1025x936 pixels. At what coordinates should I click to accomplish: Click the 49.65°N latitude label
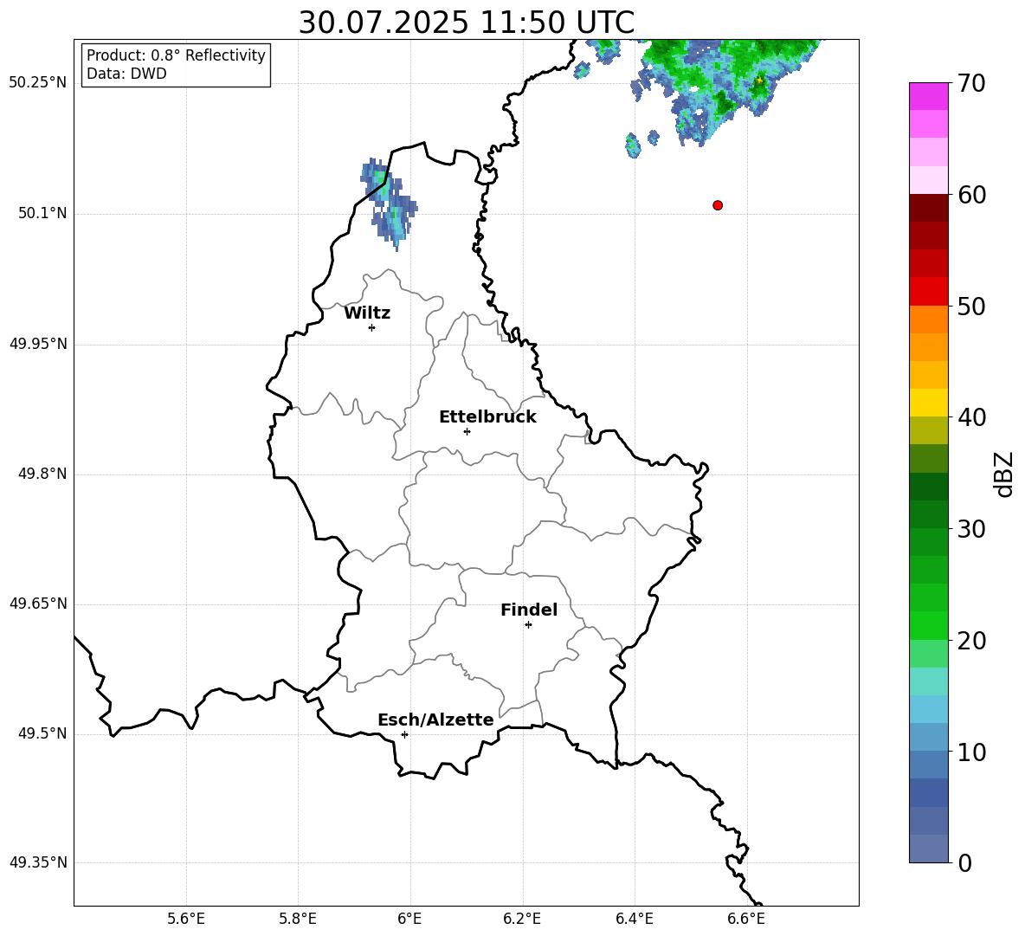click(x=38, y=604)
